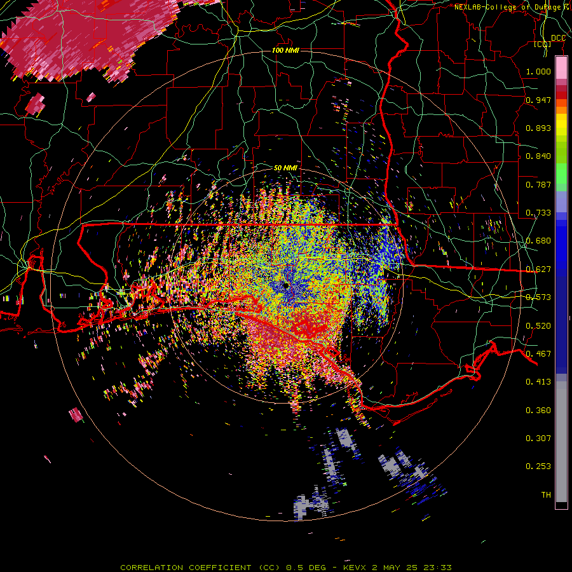Click the 0.573 color scale value
This screenshot has height=572, width=572.
point(538,297)
